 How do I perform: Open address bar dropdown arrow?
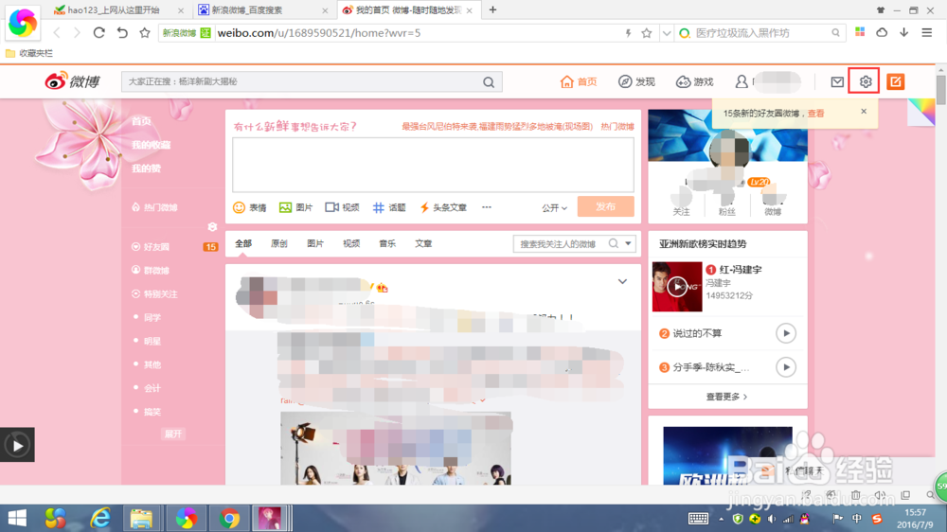pos(666,33)
